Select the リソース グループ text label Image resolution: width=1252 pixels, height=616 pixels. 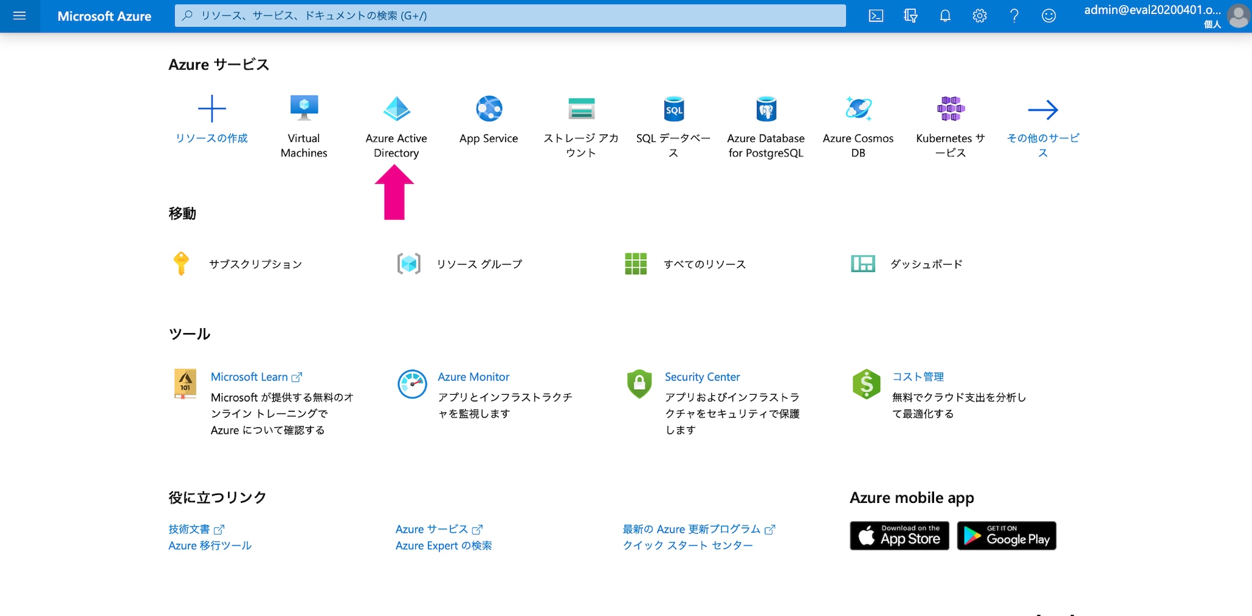pos(479,264)
